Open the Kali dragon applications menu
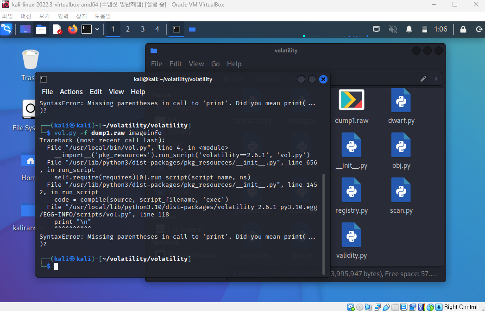This screenshot has width=485, height=311. tap(6, 29)
